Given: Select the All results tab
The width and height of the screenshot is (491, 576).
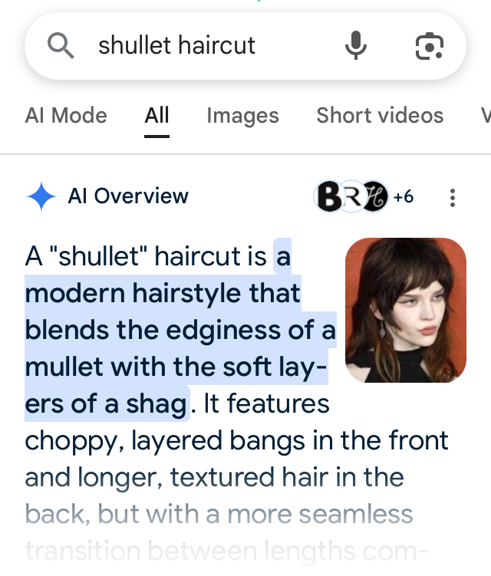Looking at the screenshot, I should 157,115.
